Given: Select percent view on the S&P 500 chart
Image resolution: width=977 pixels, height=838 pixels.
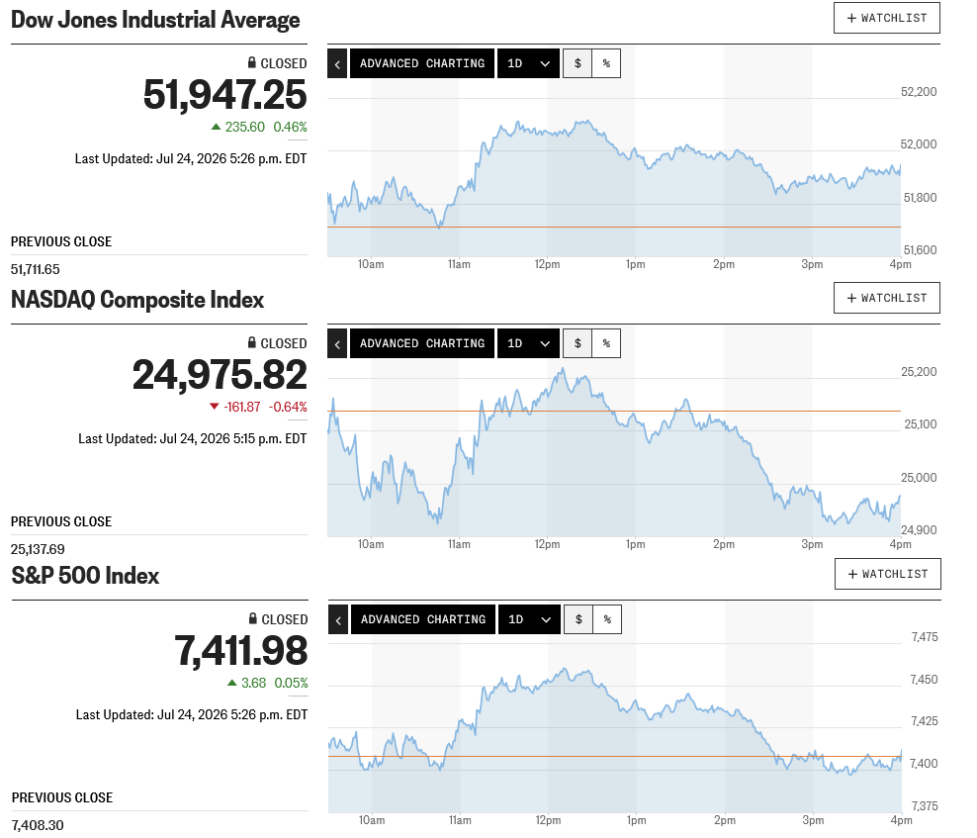Looking at the screenshot, I should (607, 619).
